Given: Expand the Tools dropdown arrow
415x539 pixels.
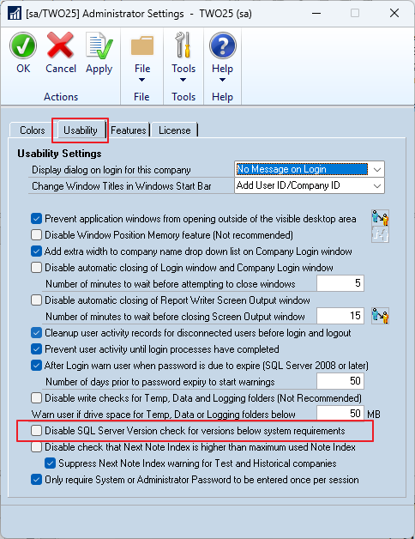Looking at the screenshot, I should [183, 80].
